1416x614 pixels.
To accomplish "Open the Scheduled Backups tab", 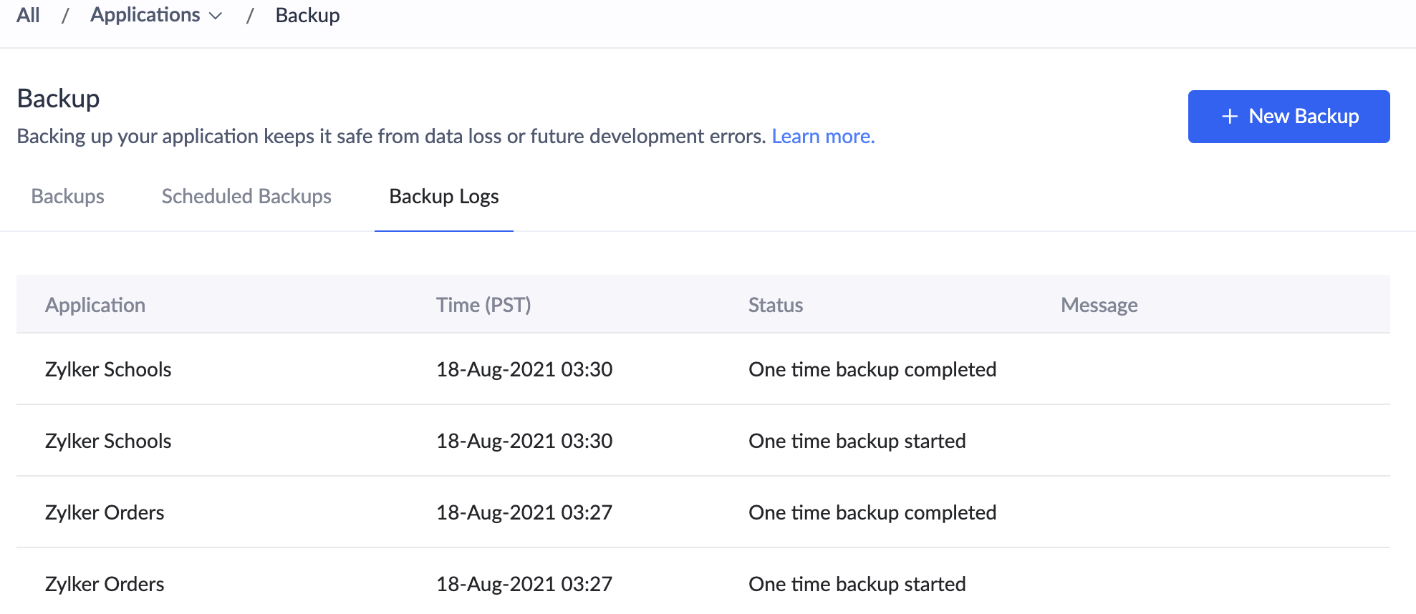I will point(246,196).
